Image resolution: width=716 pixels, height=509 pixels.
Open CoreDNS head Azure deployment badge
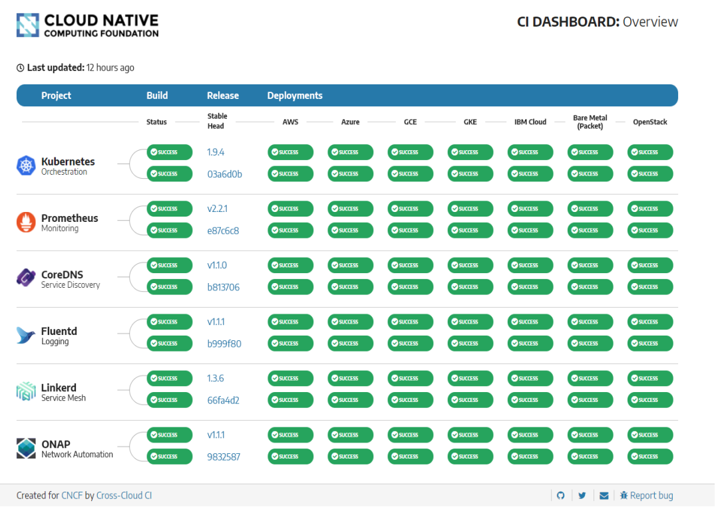tap(350, 287)
